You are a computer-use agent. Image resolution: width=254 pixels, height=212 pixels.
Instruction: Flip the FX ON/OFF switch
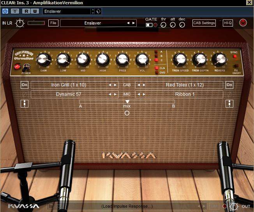[236, 66]
